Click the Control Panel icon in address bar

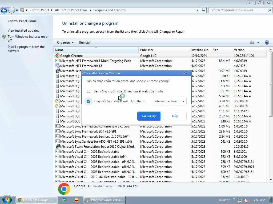[x=22, y=10]
